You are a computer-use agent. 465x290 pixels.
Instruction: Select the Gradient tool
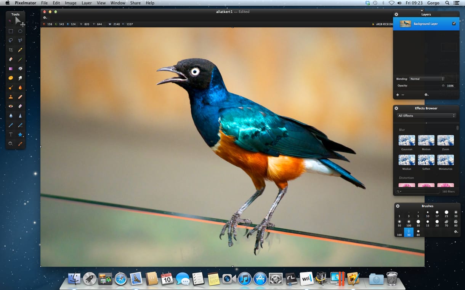pyautogui.click(x=11, y=69)
